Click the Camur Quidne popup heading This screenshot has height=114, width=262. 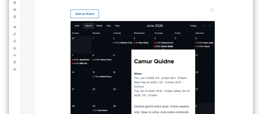(x=154, y=61)
